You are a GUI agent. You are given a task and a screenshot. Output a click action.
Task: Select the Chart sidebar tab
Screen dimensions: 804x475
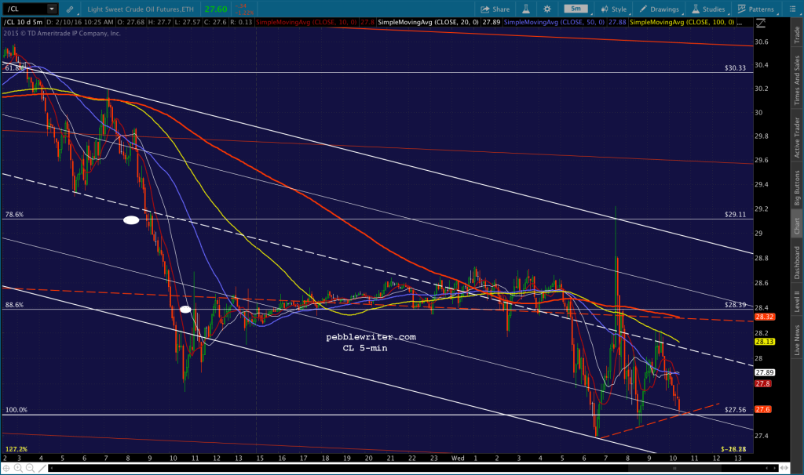coord(797,225)
